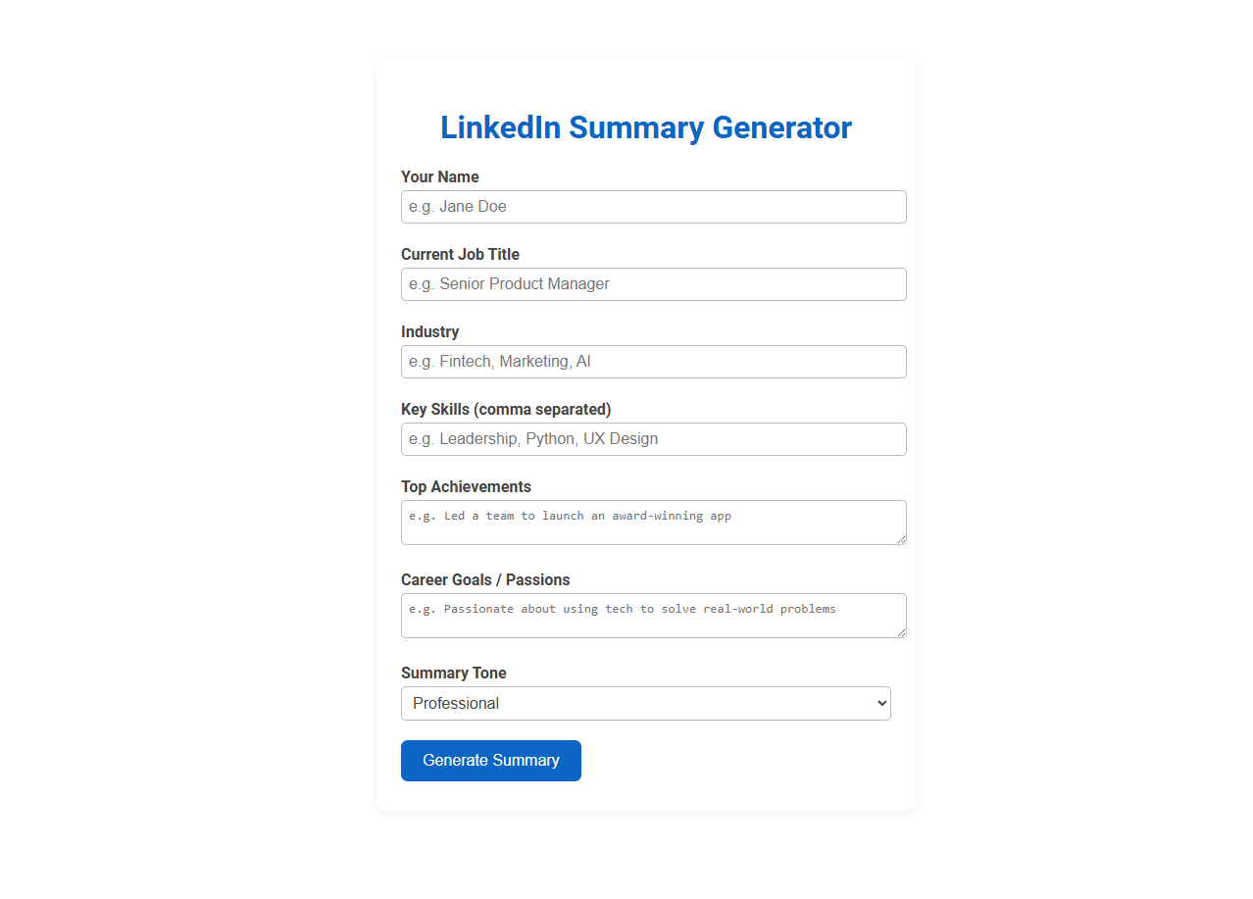Image resolution: width=1253 pixels, height=899 pixels.
Task: Click the Current Job Title label
Action: pos(460,254)
